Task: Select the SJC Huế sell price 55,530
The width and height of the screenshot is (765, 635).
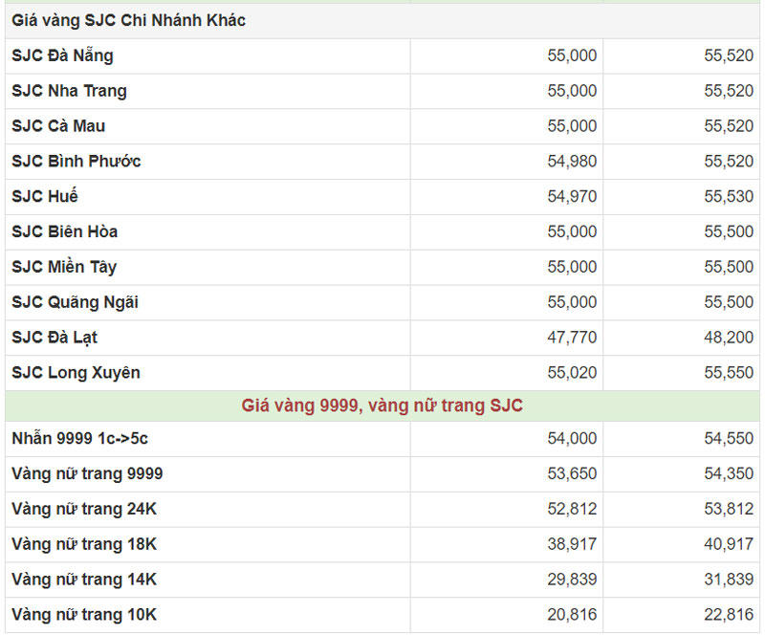Action: (x=729, y=197)
